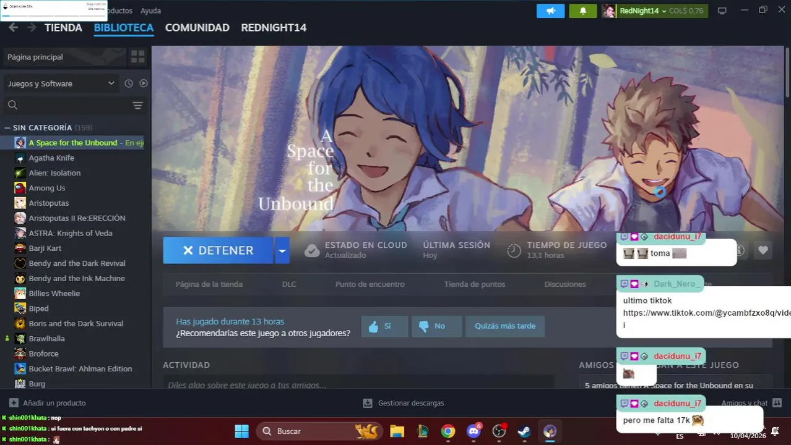
Task: Select Bucket Brawl: Ahlman Edition
Action: [x=80, y=369]
